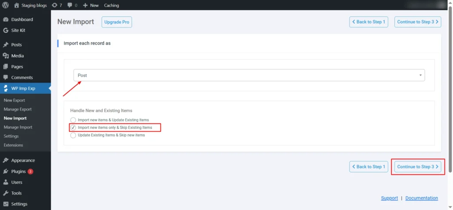Open Extensions submenu item
This screenshot has width=453, height=210.
(x=13, y=145)
